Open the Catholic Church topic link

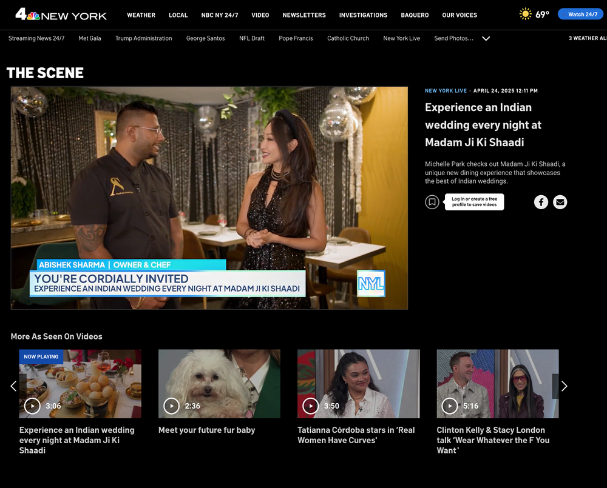(348, 38)
